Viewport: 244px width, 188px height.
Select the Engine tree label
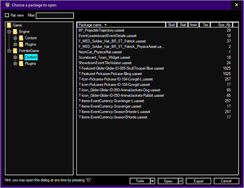pos(24,31)
